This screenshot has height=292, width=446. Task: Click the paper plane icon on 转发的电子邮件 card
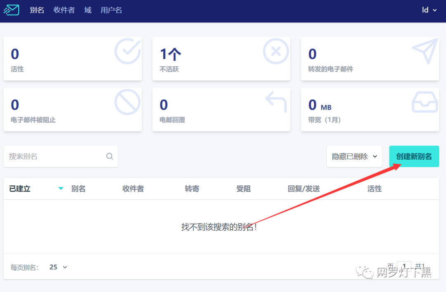[x=425, y=51]
